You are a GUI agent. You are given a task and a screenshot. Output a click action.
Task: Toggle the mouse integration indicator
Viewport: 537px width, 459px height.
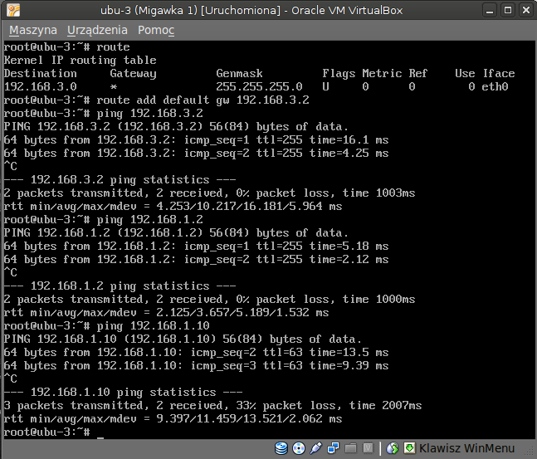click(x=393, y=449)
